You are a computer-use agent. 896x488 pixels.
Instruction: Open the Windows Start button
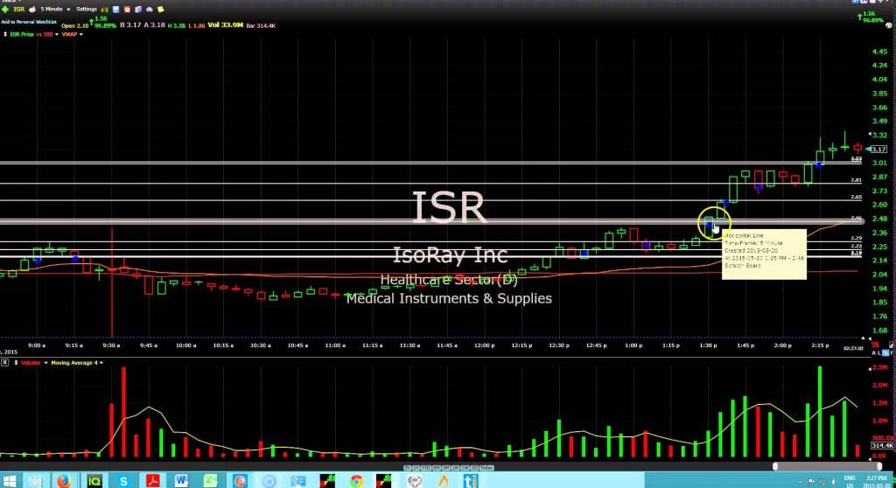[9, 481]
